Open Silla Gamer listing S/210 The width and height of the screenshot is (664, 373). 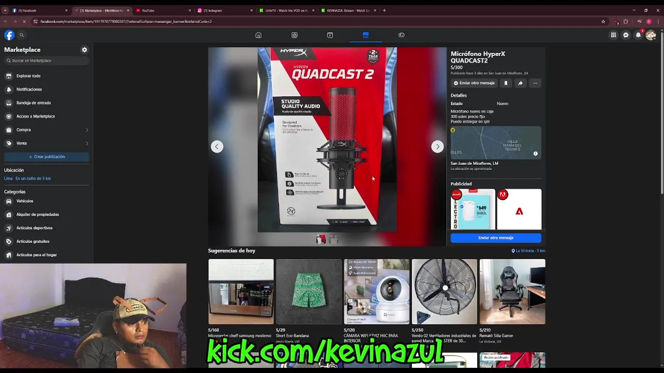click(x=513, y=292)
